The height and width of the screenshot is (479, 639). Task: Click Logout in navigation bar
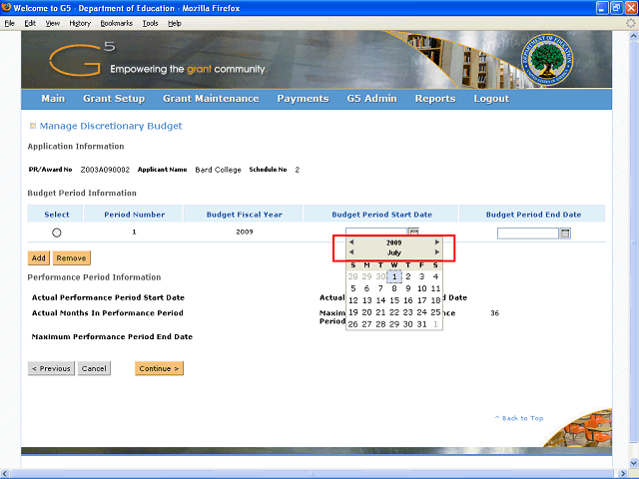point(491,99)
